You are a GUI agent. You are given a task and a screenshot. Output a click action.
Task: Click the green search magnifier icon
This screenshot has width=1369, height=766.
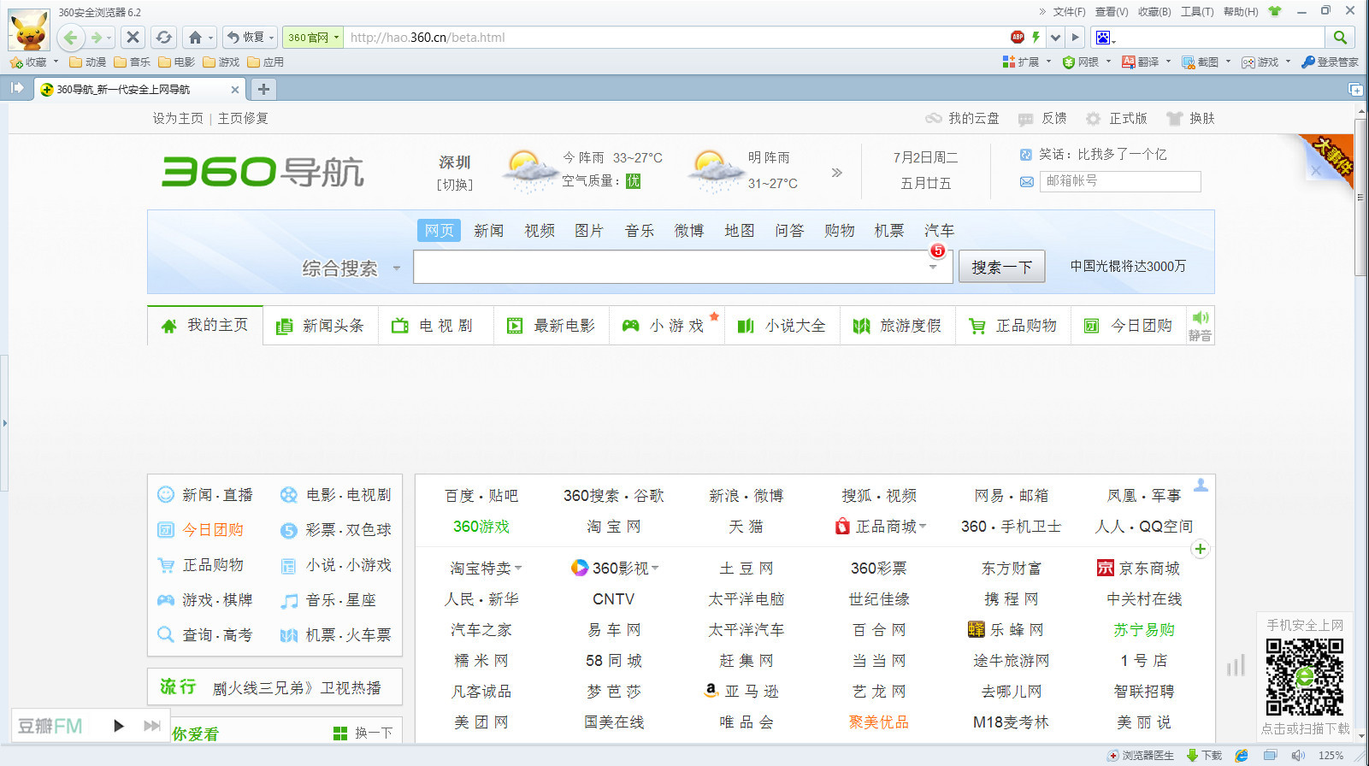pyautogui.click(x=1340, y=38)
